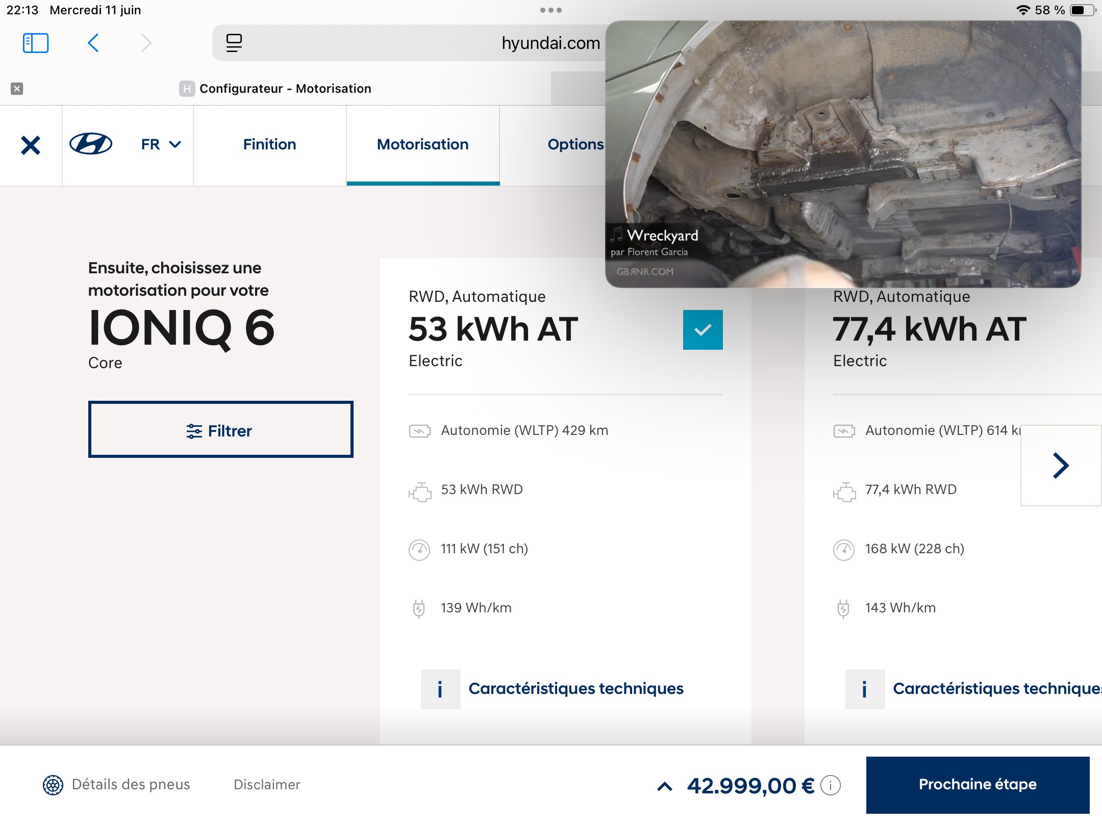
Task: Click the tire icon beside Détails des pneus
Action: point(53,785)
